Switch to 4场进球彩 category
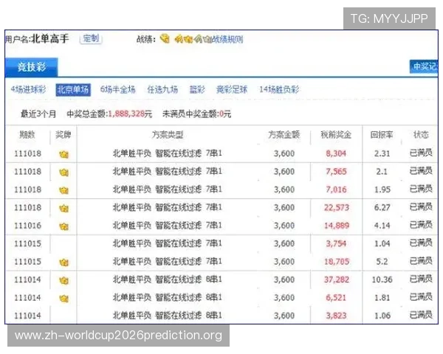The image size is (443, 354). [28, 89]
